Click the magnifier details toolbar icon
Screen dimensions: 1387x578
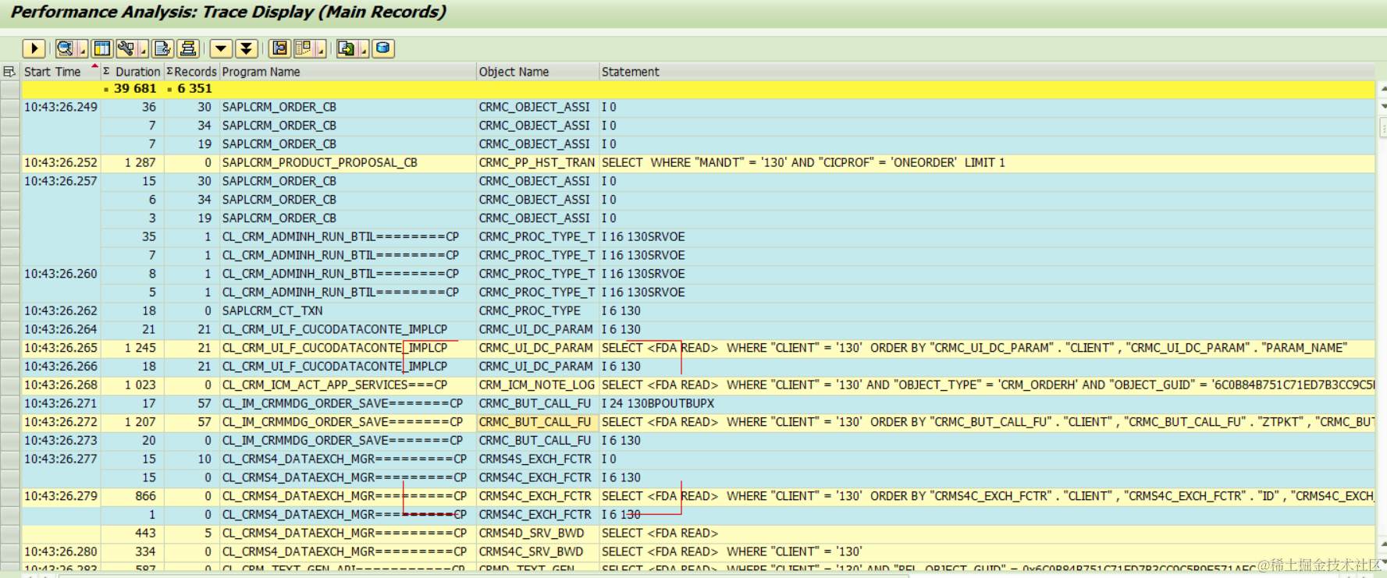click(65, 48)
